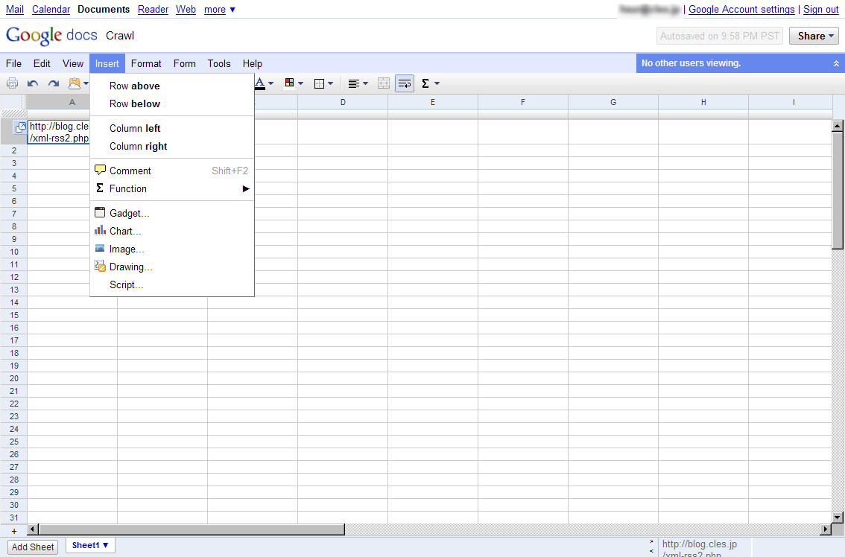Click the Undo arrow icon

coord(33,83)
